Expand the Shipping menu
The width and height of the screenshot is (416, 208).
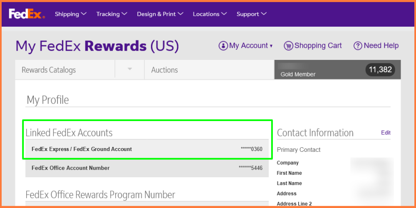[71, 14]
